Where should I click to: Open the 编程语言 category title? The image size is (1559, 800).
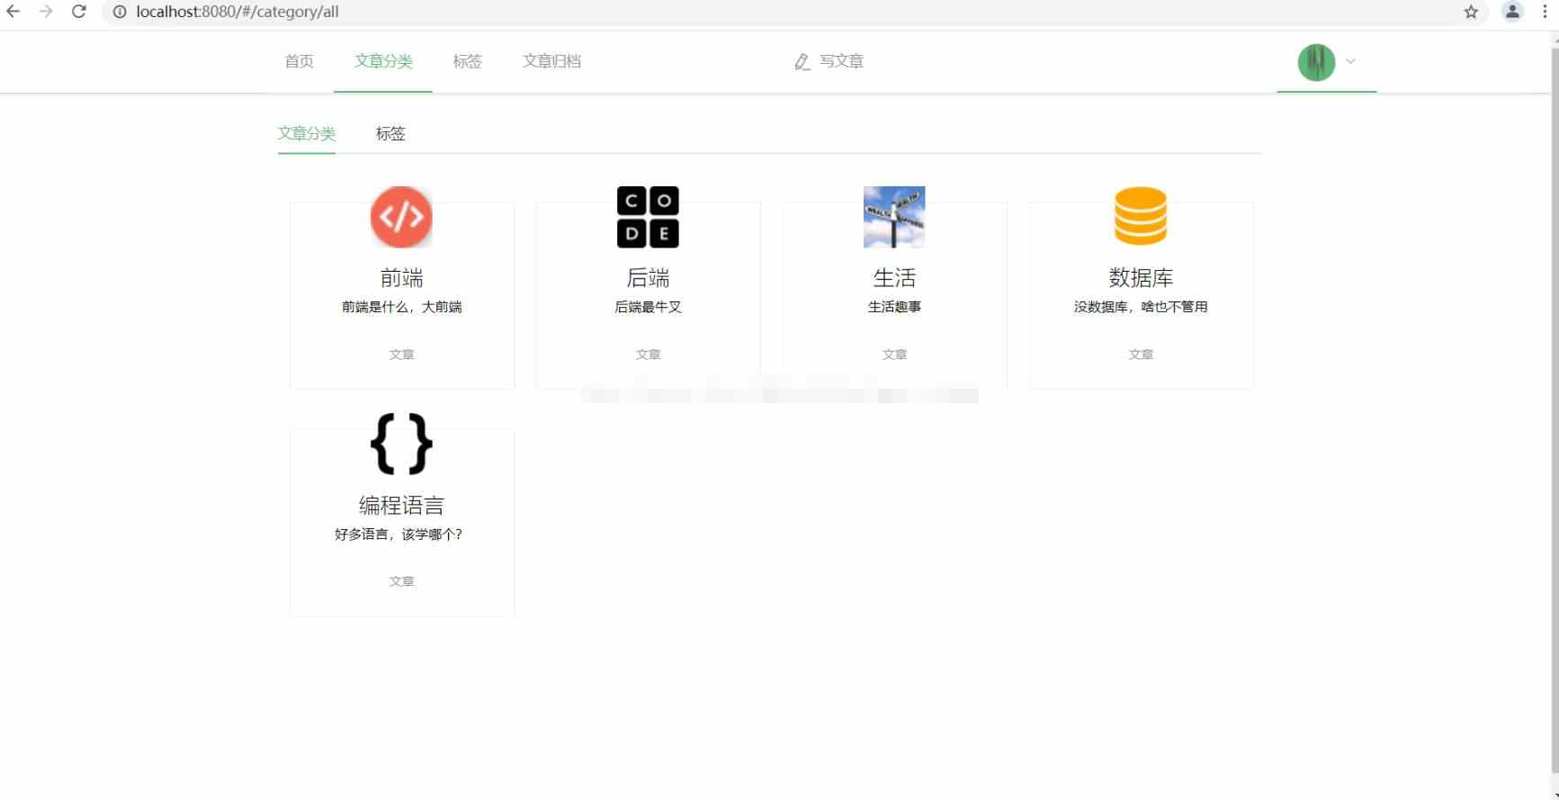coord(401,505)
